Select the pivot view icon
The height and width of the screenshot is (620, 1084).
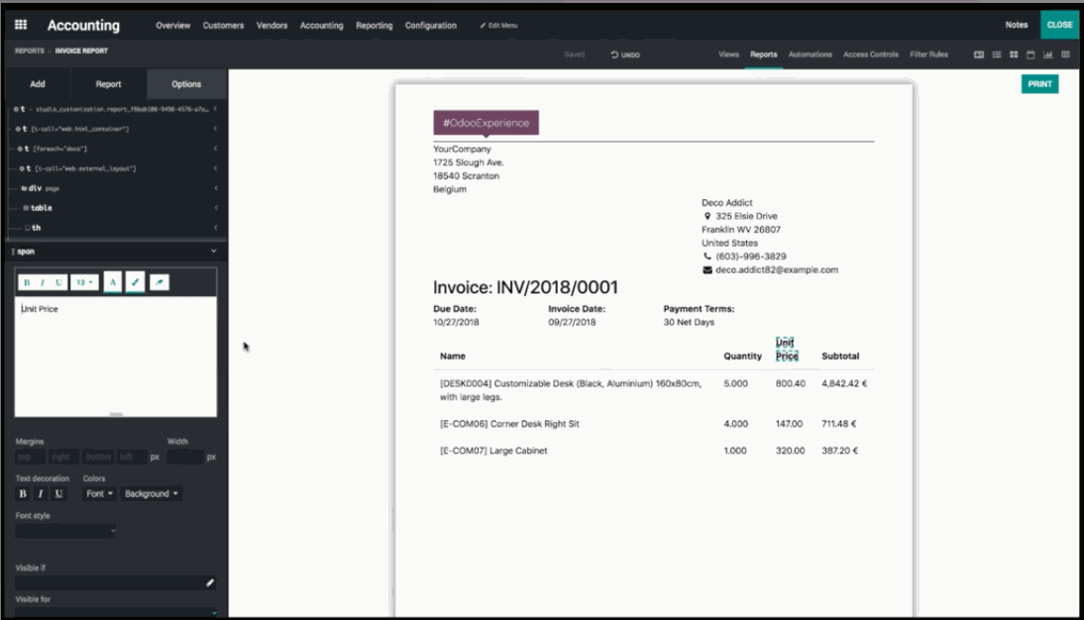1063,55
